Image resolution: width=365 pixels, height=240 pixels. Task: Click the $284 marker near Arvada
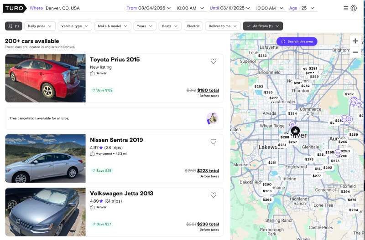(x=292, y=113)
